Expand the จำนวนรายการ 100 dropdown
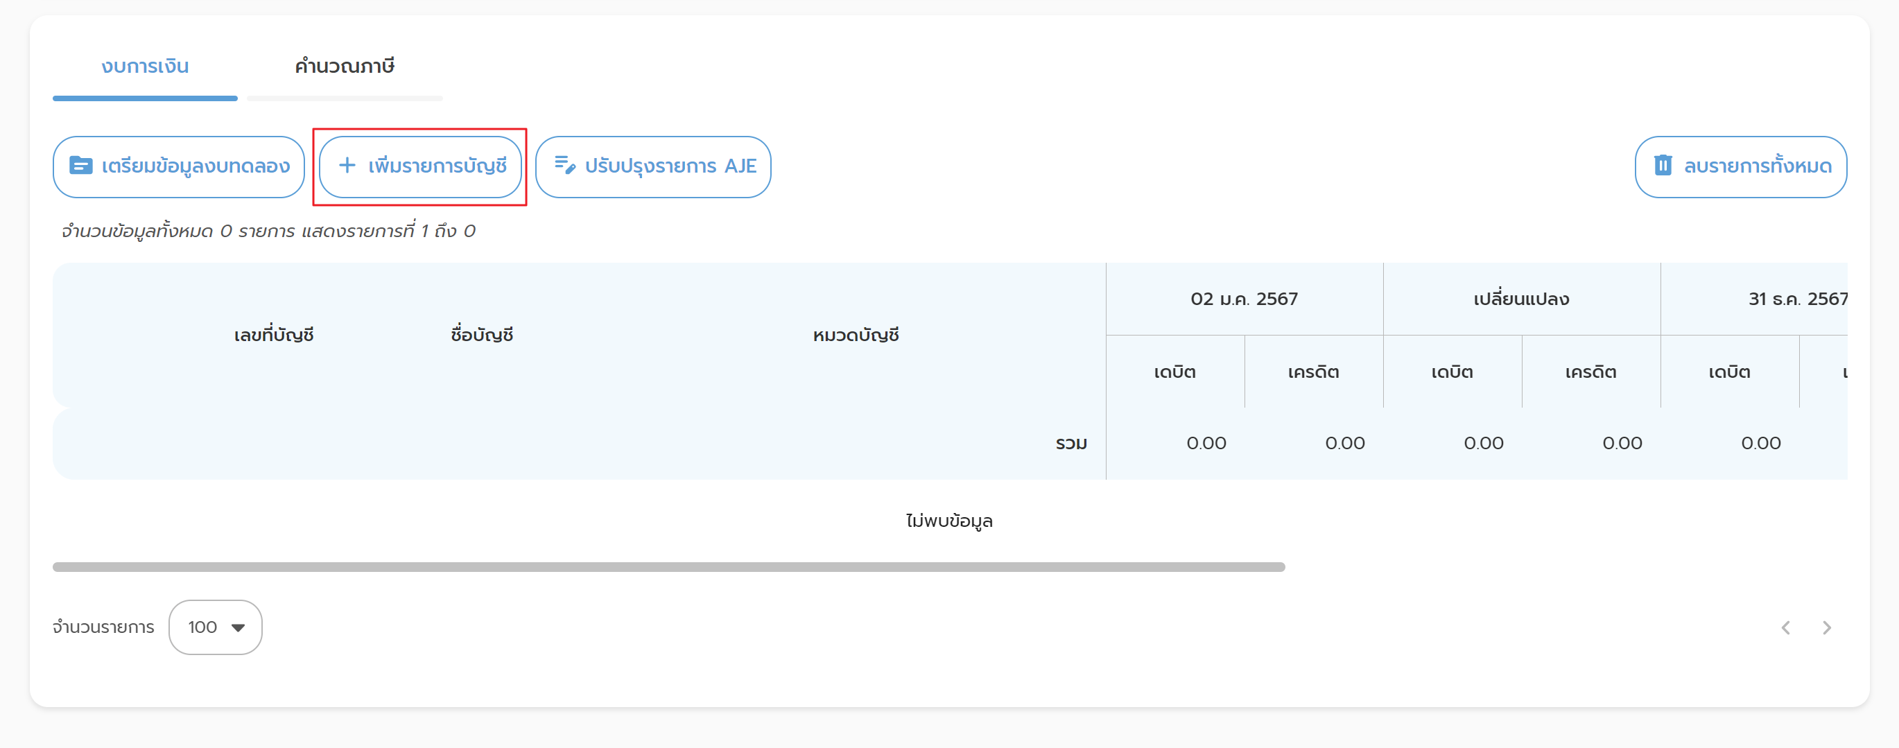1899x748 pixels. coord(215,627)
